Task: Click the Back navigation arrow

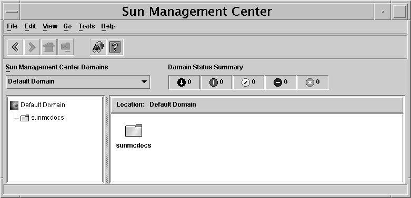Action: 15,47
